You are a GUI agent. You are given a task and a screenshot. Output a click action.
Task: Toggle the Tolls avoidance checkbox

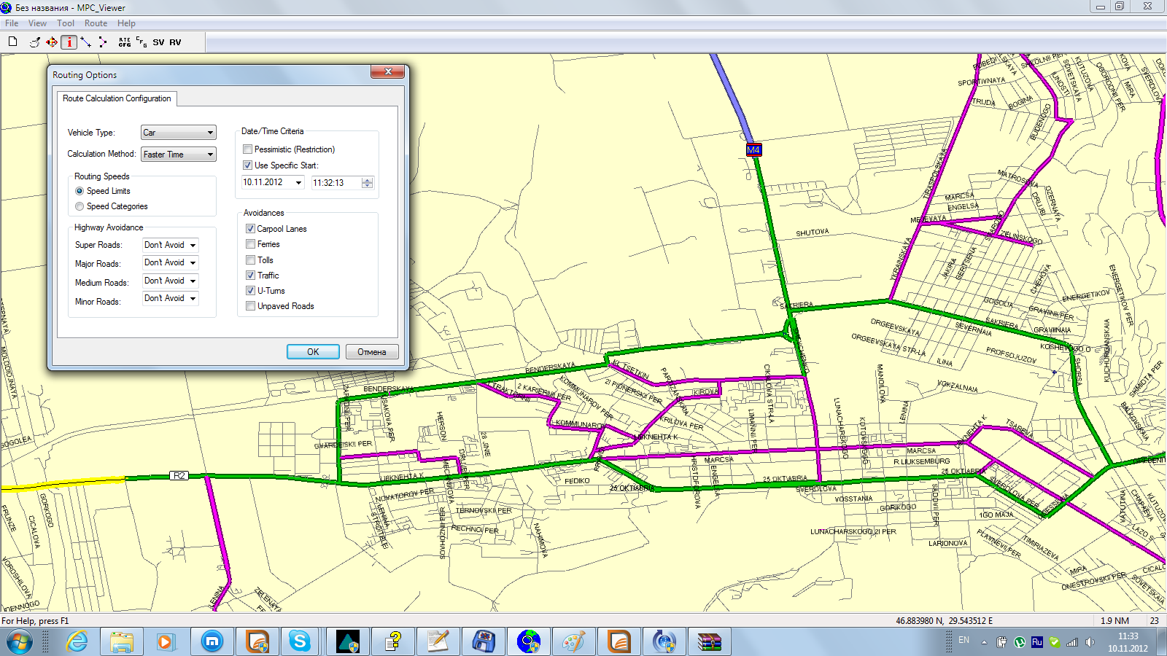point(251,260)
